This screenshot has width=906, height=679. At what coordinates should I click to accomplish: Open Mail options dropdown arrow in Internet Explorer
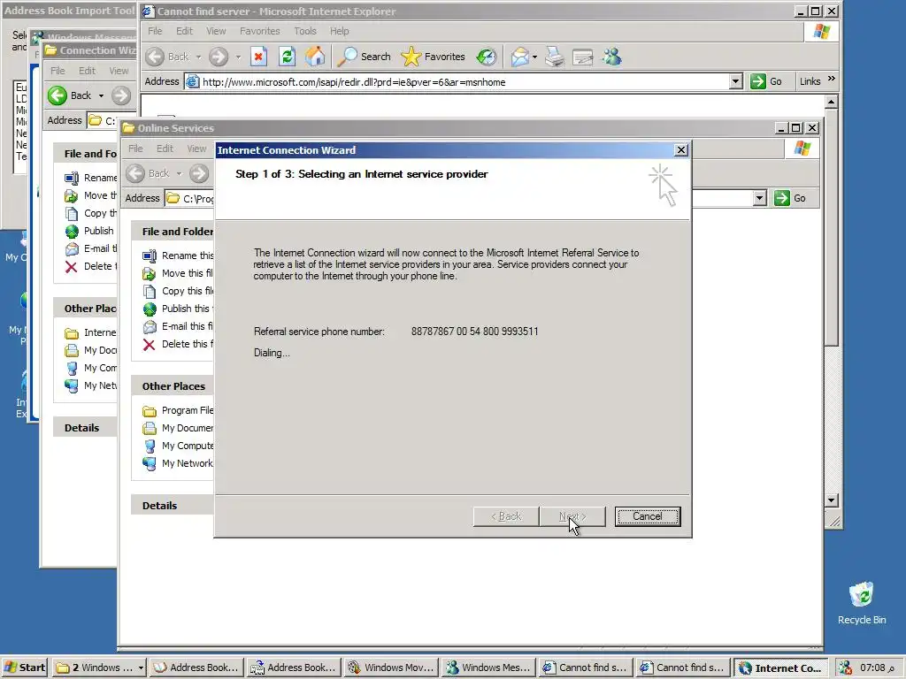click(534, 57)
